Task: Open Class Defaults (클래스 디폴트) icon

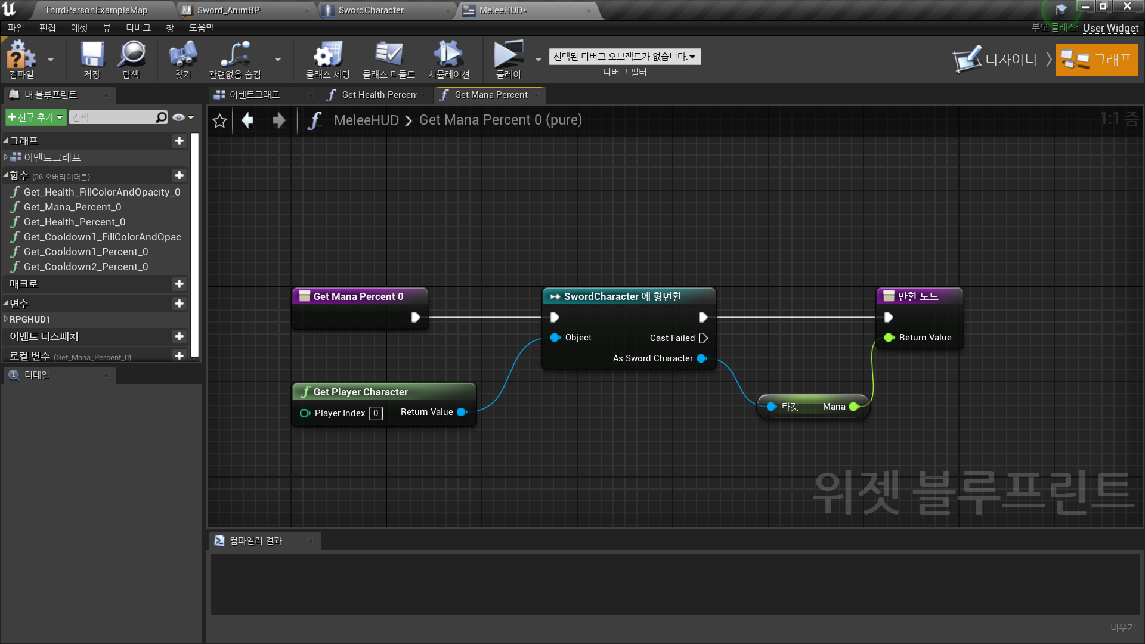Action: [x=388, y=59]
